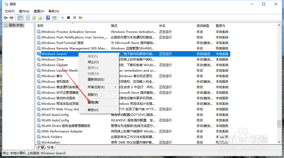The width and height of the screenshot is (284, 158).
Task: Click the Services app icon in title bar
Action: (6, 4)
